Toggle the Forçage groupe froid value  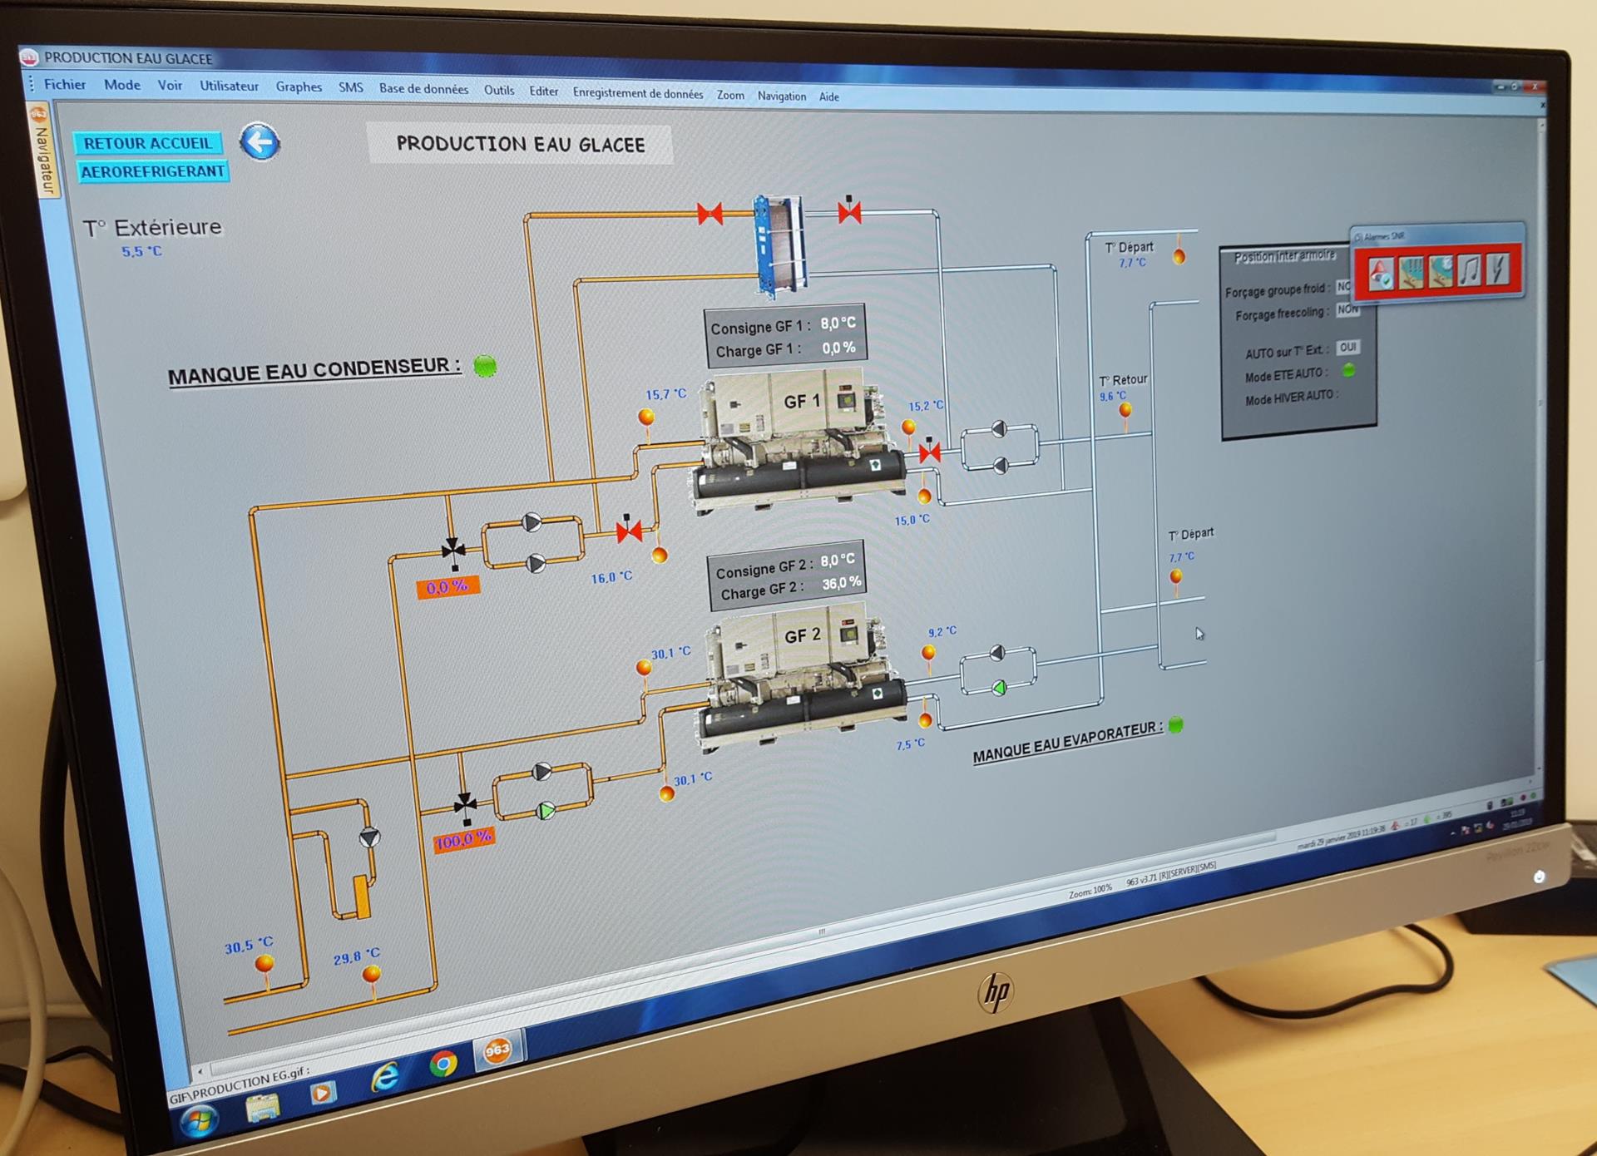1344,286
